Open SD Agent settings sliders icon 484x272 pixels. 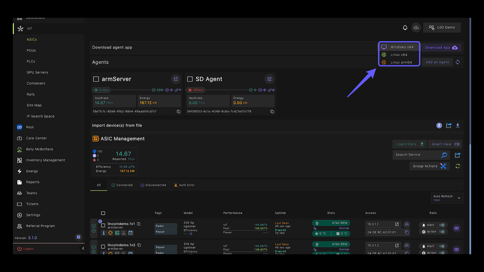pyautogui.click(x=269, y=79)
